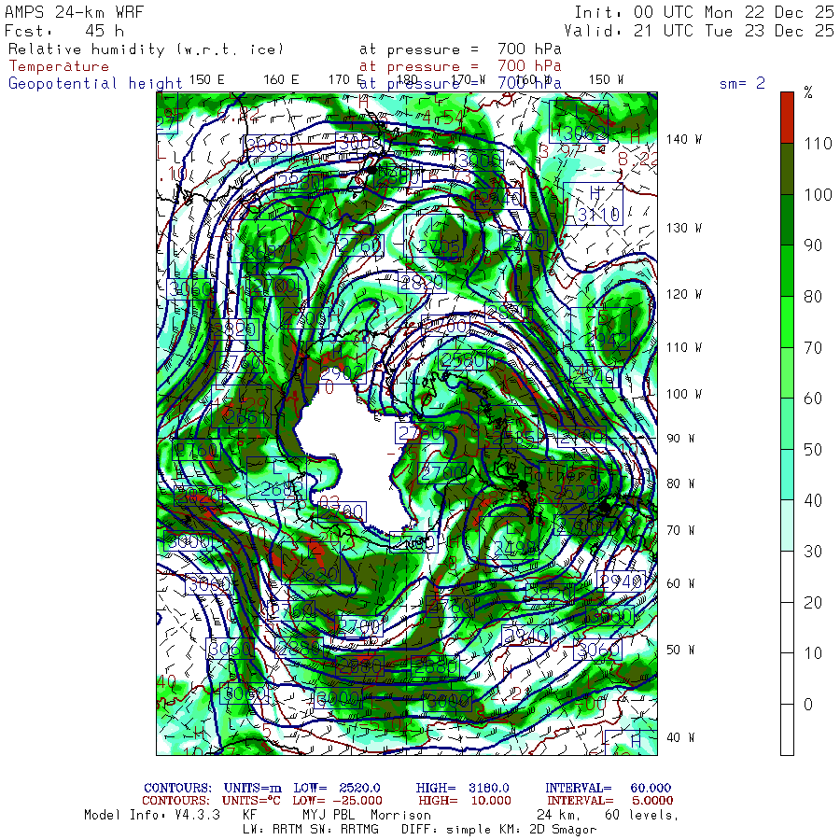This screenshot has height=840, width=840.
Task: Click the "110" colorbar tick label
Action: (x=818, y=144)
